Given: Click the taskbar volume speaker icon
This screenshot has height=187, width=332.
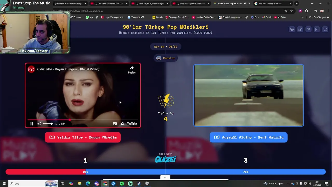Looking at the screenshot, I should click(309, 184).
